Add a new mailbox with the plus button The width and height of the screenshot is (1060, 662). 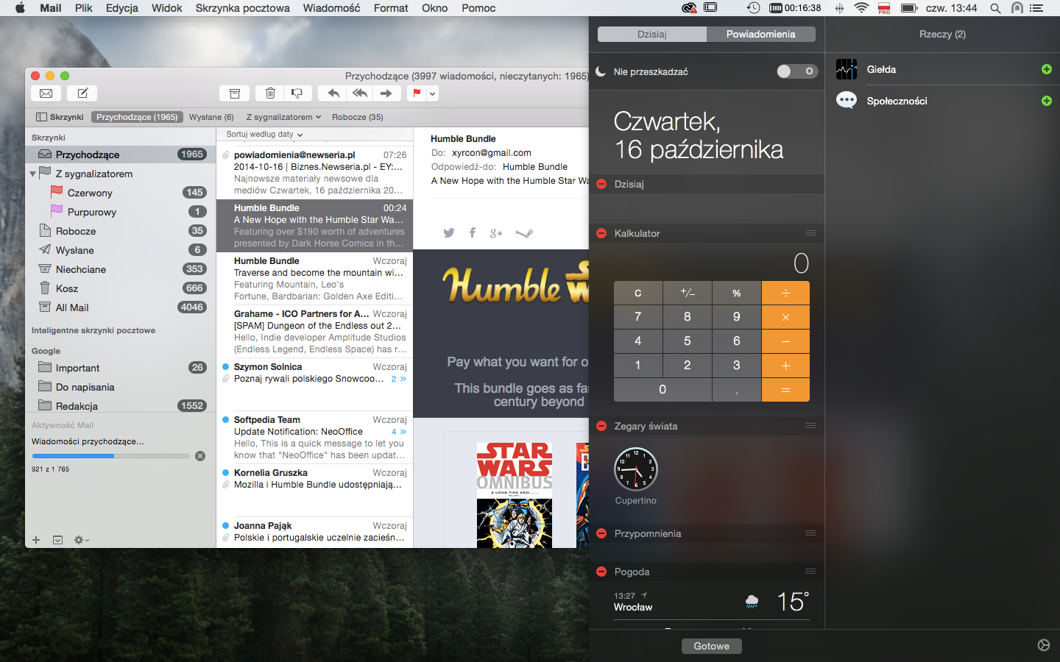36,540
